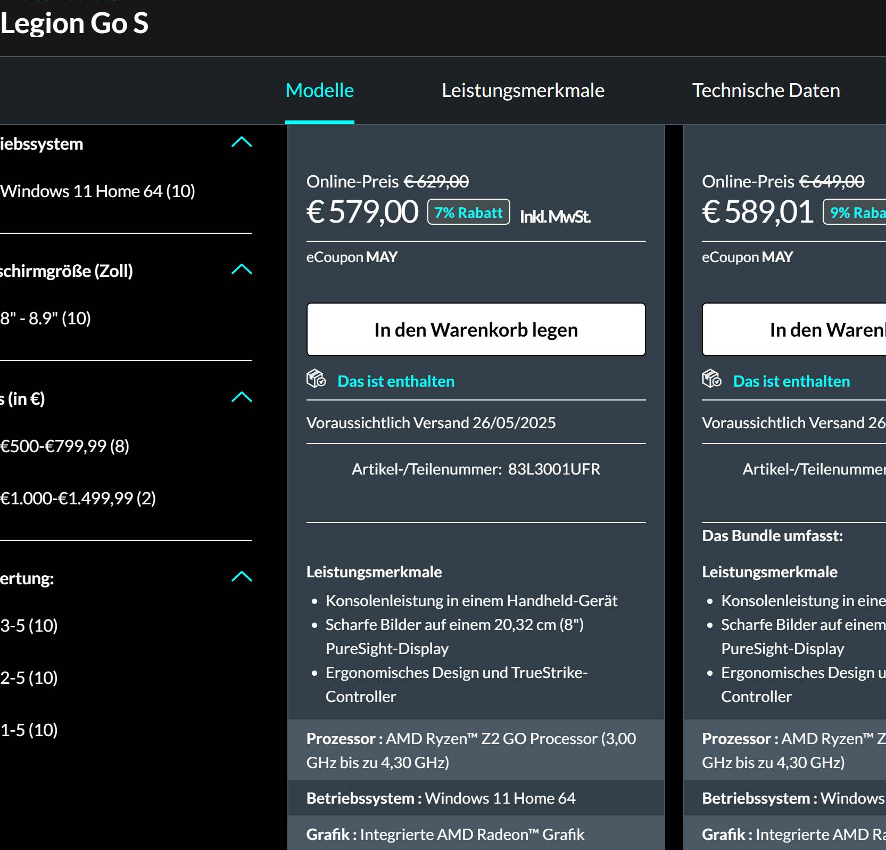Click 'Grafik : Integrierte AMD Radeon™ Grafik' row
Screen dimensions: 886x850
coord(476,834)
